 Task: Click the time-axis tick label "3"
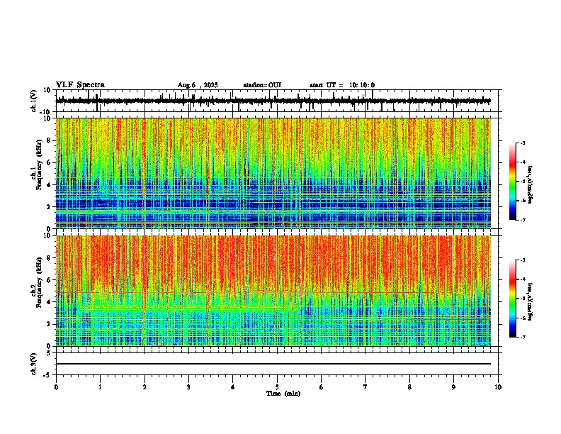(188, 387)
